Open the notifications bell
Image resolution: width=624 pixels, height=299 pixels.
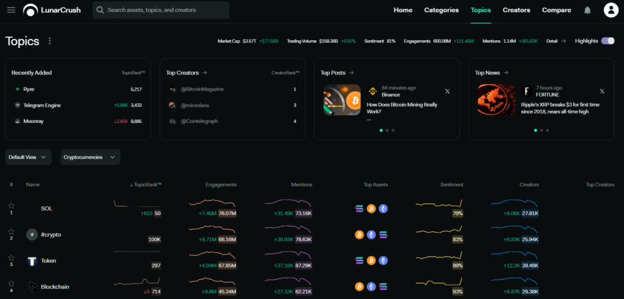click(x=587, y=10)
